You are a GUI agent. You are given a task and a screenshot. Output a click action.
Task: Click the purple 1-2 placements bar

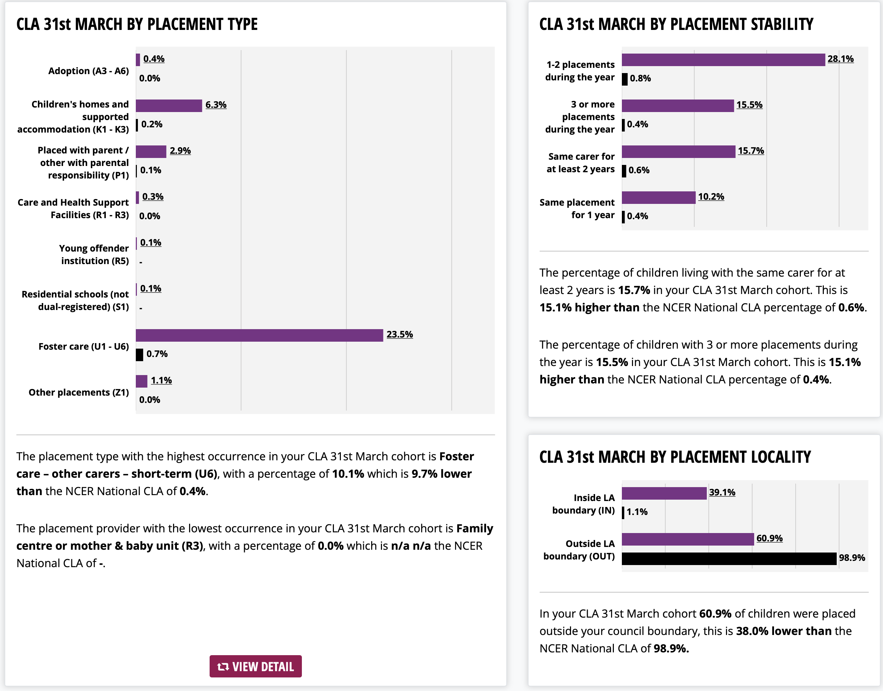click(x=723, y=60)
